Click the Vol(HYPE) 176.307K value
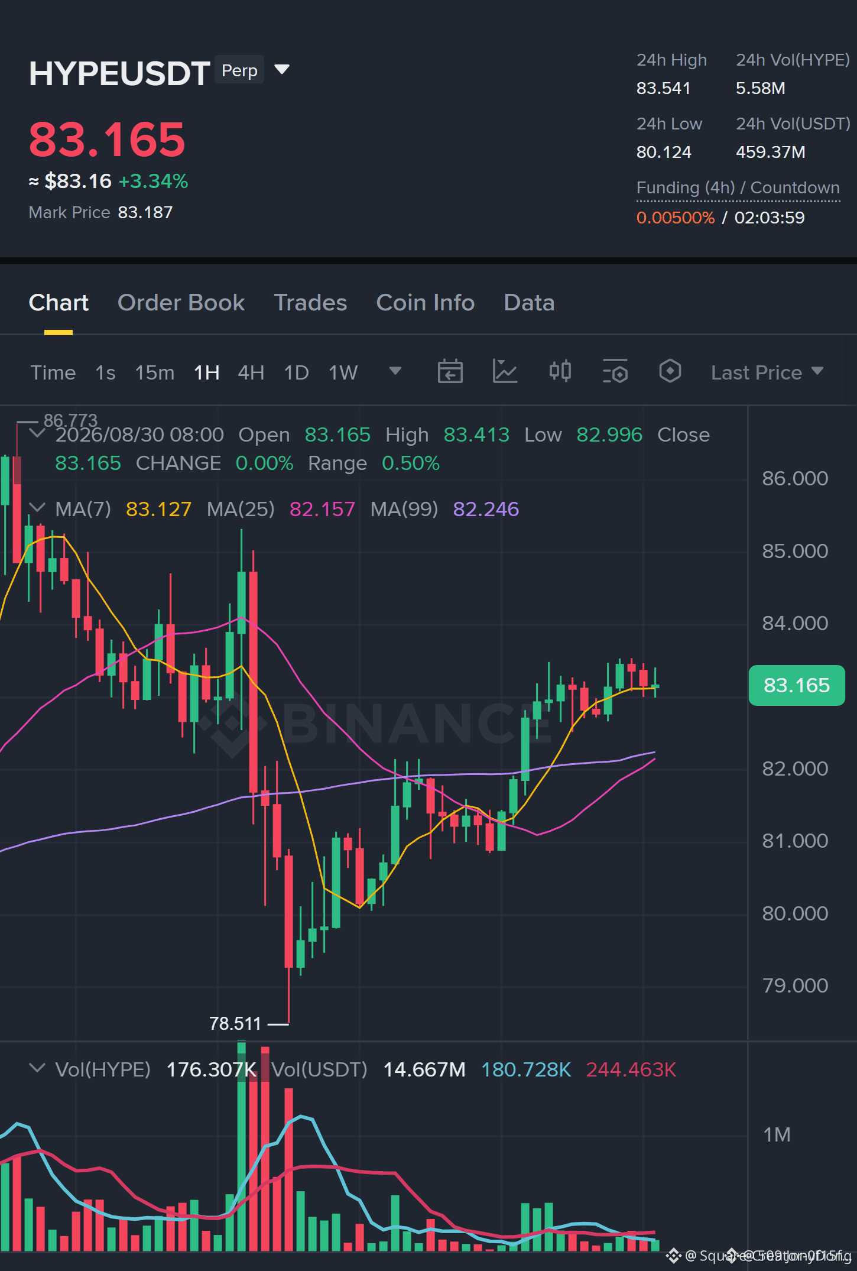 (212, 1069)
